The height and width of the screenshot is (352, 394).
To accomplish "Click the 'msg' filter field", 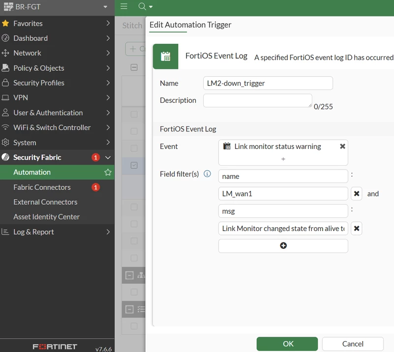I will 283,211.
